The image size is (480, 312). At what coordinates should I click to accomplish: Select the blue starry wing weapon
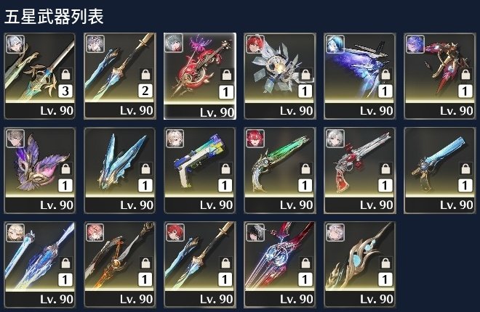tap(360, 76)
